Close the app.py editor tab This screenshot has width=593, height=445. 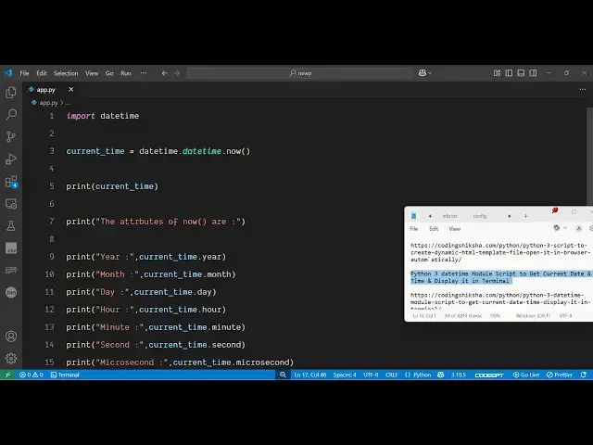pos(70,89)
